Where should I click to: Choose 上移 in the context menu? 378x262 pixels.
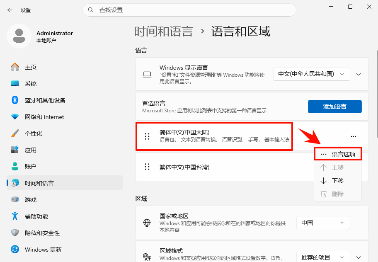338,167
